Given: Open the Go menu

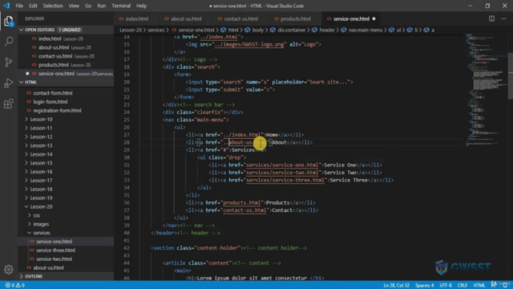Looking at the screenshot, I should pos(88,6).
